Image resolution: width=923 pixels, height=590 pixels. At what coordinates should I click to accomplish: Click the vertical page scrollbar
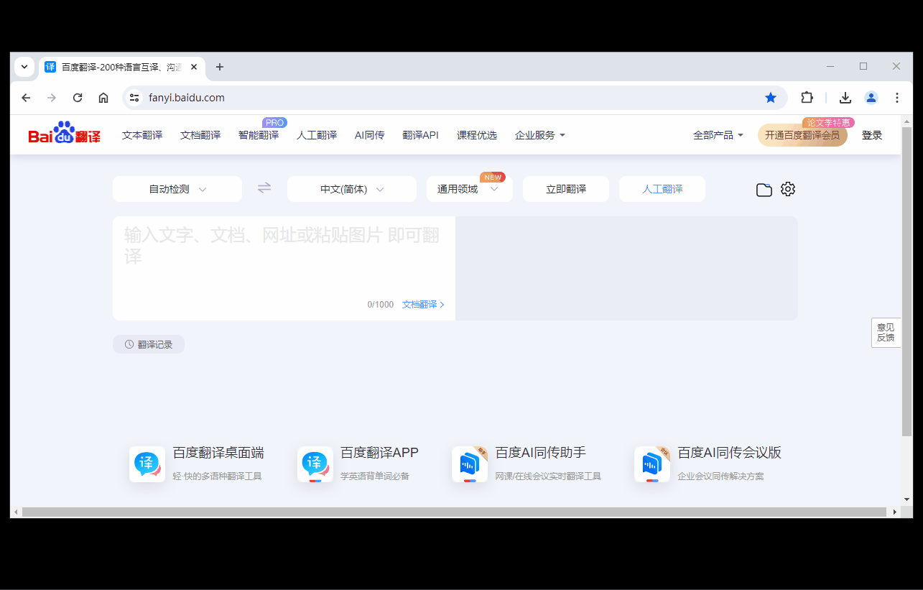tap(907, 281)
